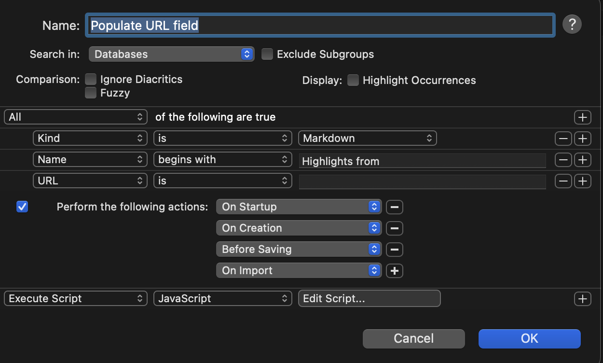Image resolution: width=603 pixels, height=363 pixels.
Task: Uncheck Perform the following actions
Action: (22, 207)
